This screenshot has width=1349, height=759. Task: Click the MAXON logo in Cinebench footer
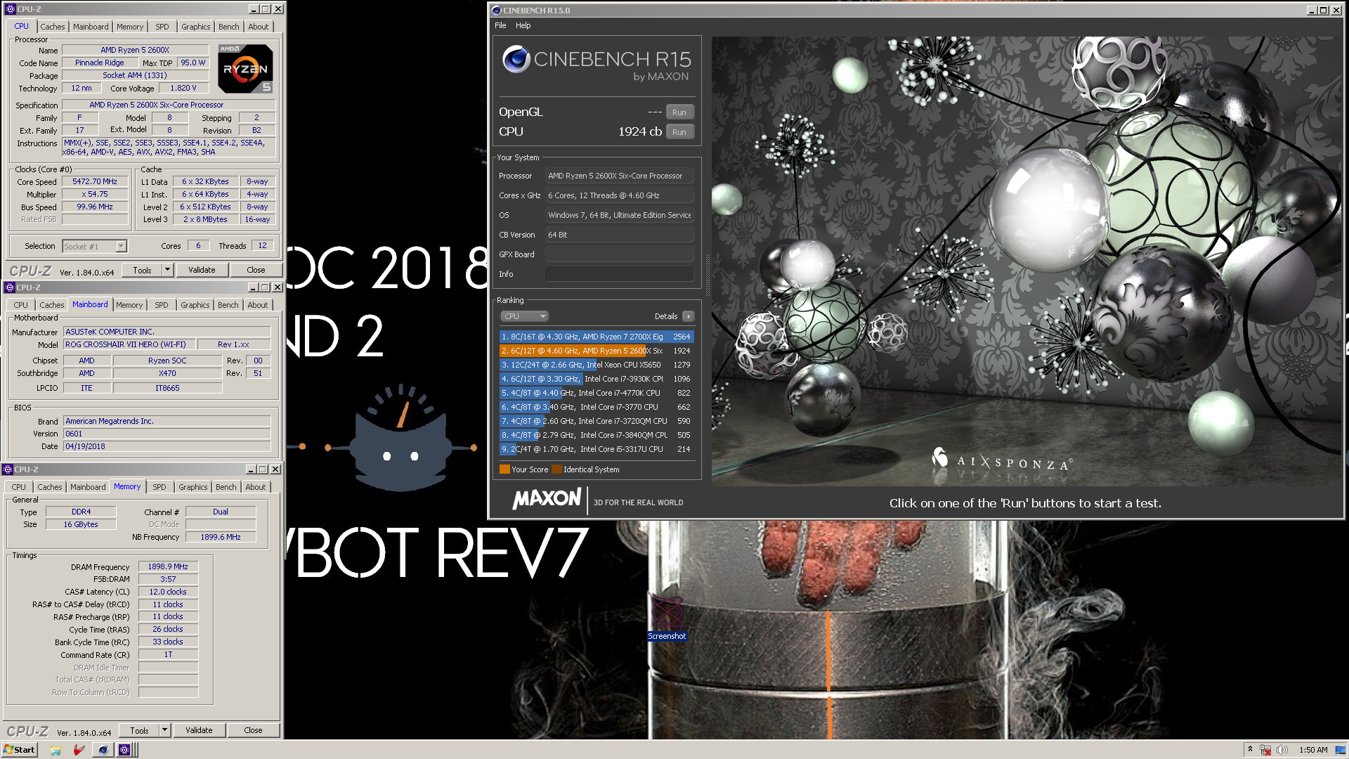pos(547,500)
